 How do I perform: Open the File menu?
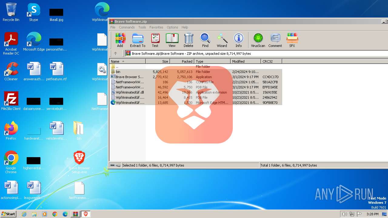point(113,27)
